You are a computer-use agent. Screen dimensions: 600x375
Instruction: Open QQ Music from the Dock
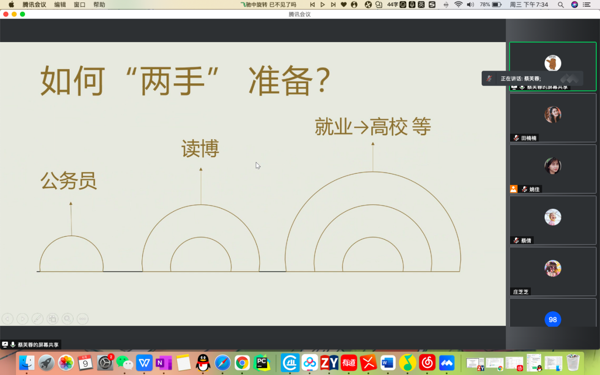(x=408, y=363)
